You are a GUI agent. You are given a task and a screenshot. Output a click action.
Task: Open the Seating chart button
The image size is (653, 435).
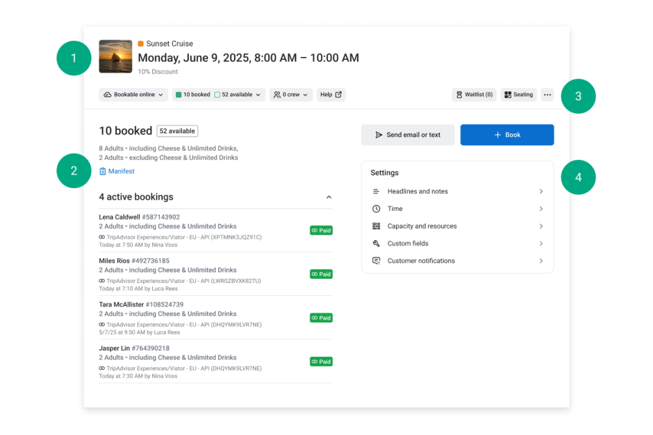point(518,95)
